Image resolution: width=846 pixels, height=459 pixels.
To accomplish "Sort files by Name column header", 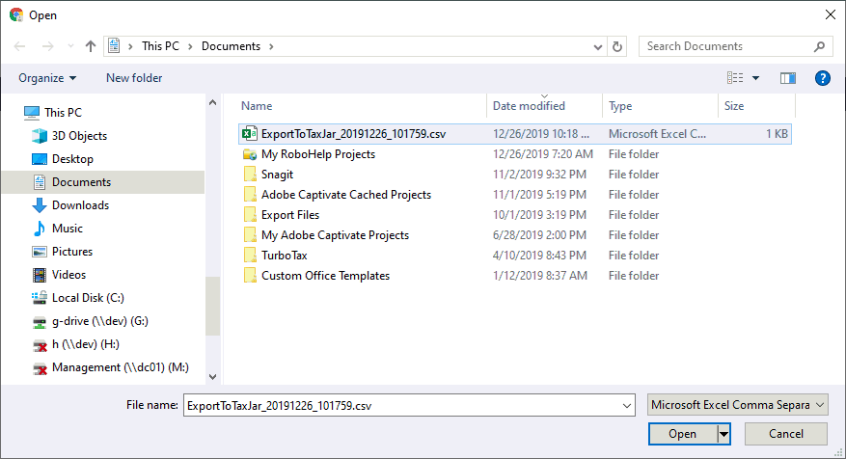I will click(x=257, y=106).
